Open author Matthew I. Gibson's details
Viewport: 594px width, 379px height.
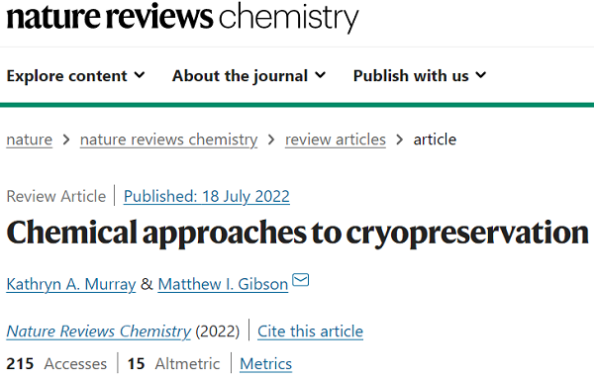[223, 284]
